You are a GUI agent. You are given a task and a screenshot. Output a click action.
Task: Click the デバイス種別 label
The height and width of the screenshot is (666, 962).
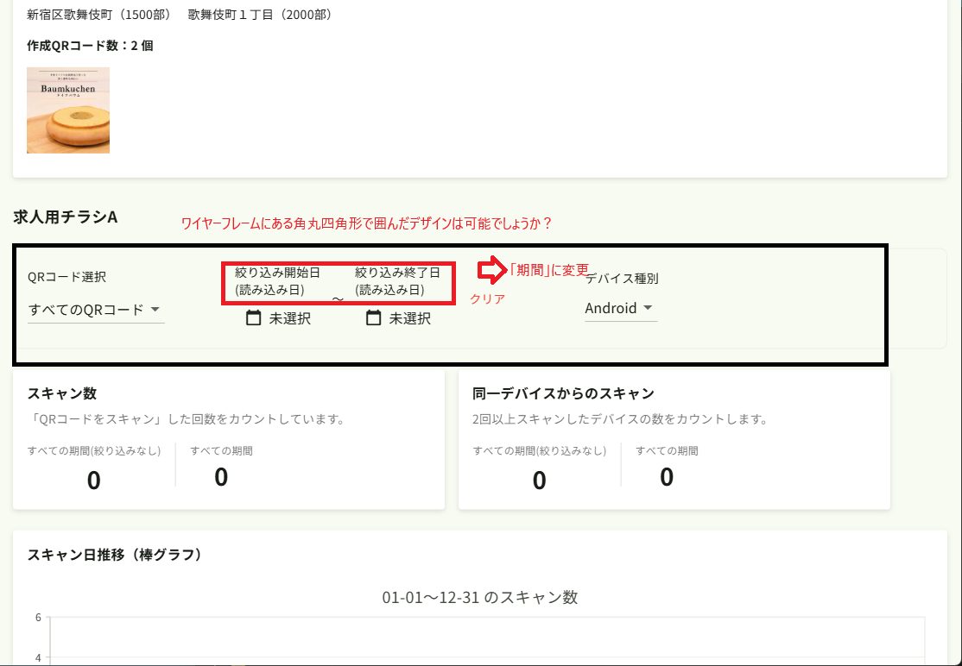point(622,278)
